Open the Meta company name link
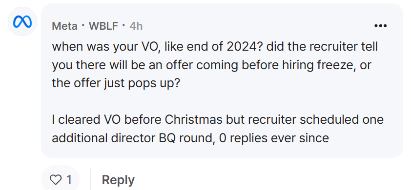The width and height of the screenshot is (411, 190). click(64, 26)
